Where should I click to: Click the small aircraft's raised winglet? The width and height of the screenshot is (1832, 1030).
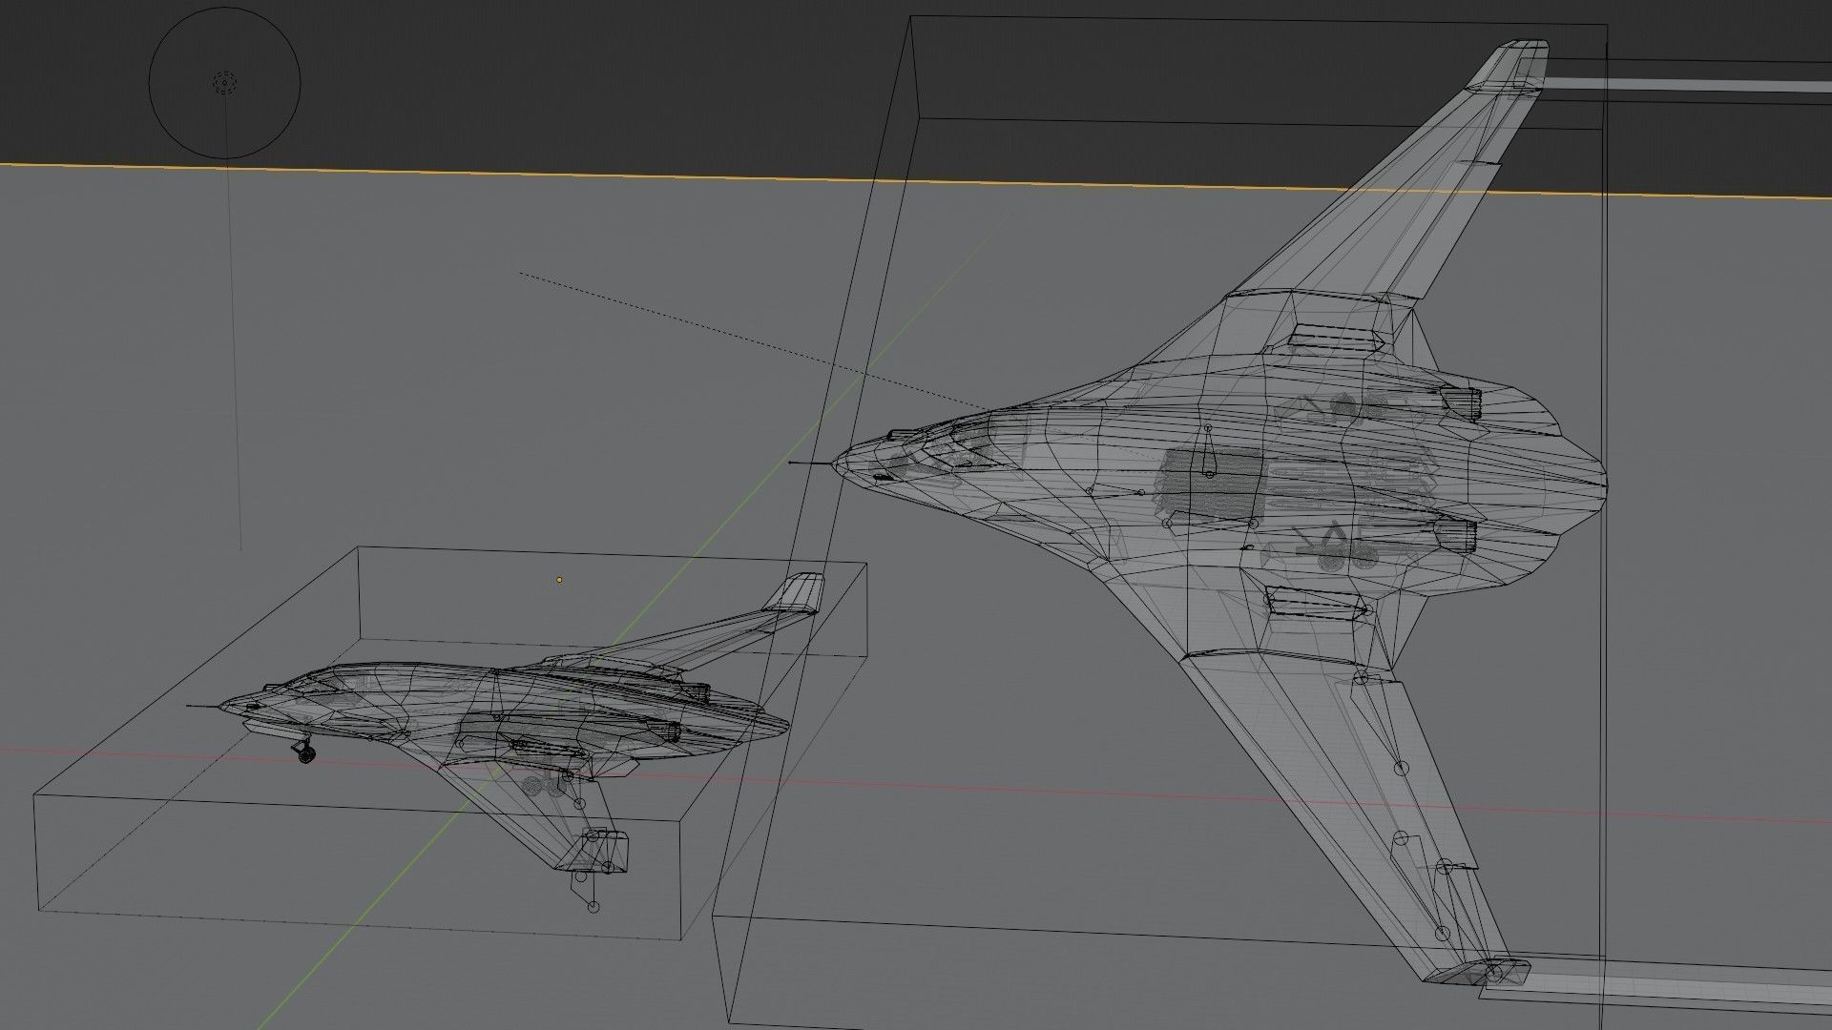pyautogui.click(x=795, y=592)
